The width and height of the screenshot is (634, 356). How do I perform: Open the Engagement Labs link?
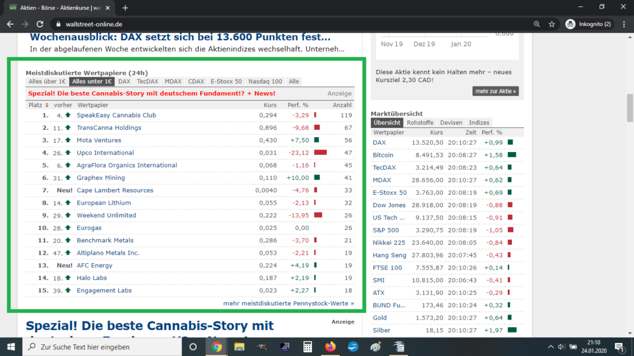click(x=104, y=290)
